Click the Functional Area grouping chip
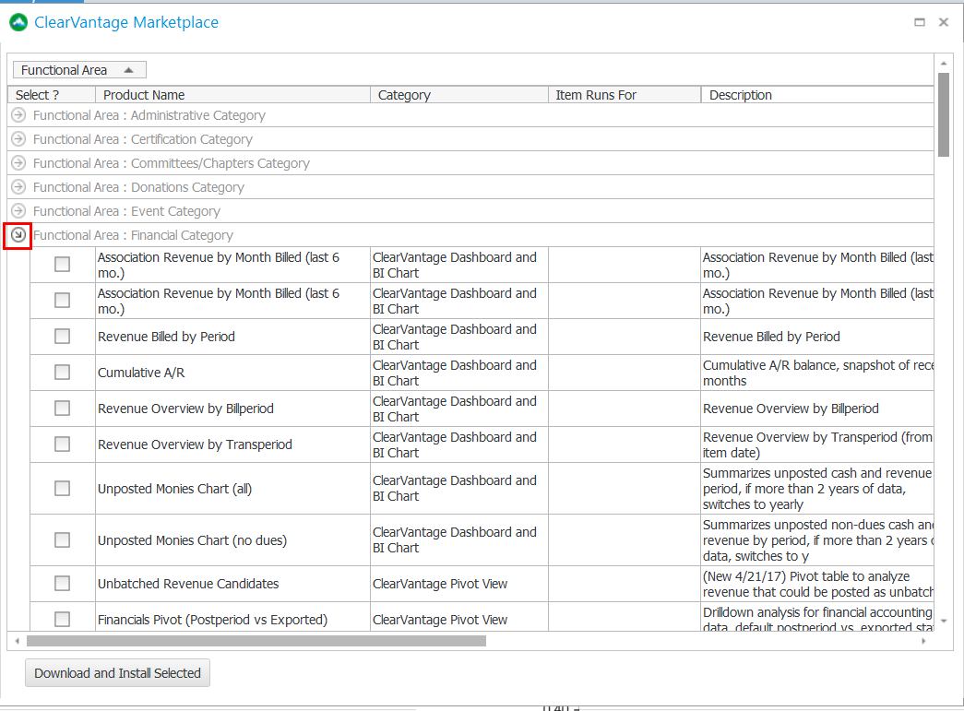This screenshot has width=964, height=711. click(x=79, y=70)
